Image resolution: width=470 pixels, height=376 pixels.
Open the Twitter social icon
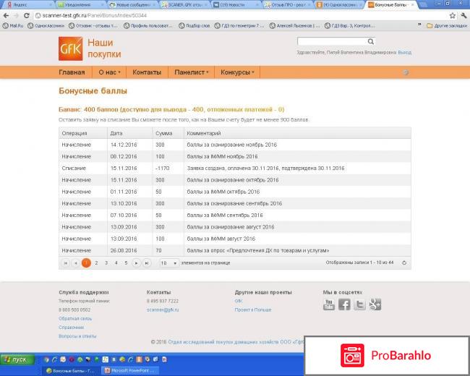[x=359, y=304]
